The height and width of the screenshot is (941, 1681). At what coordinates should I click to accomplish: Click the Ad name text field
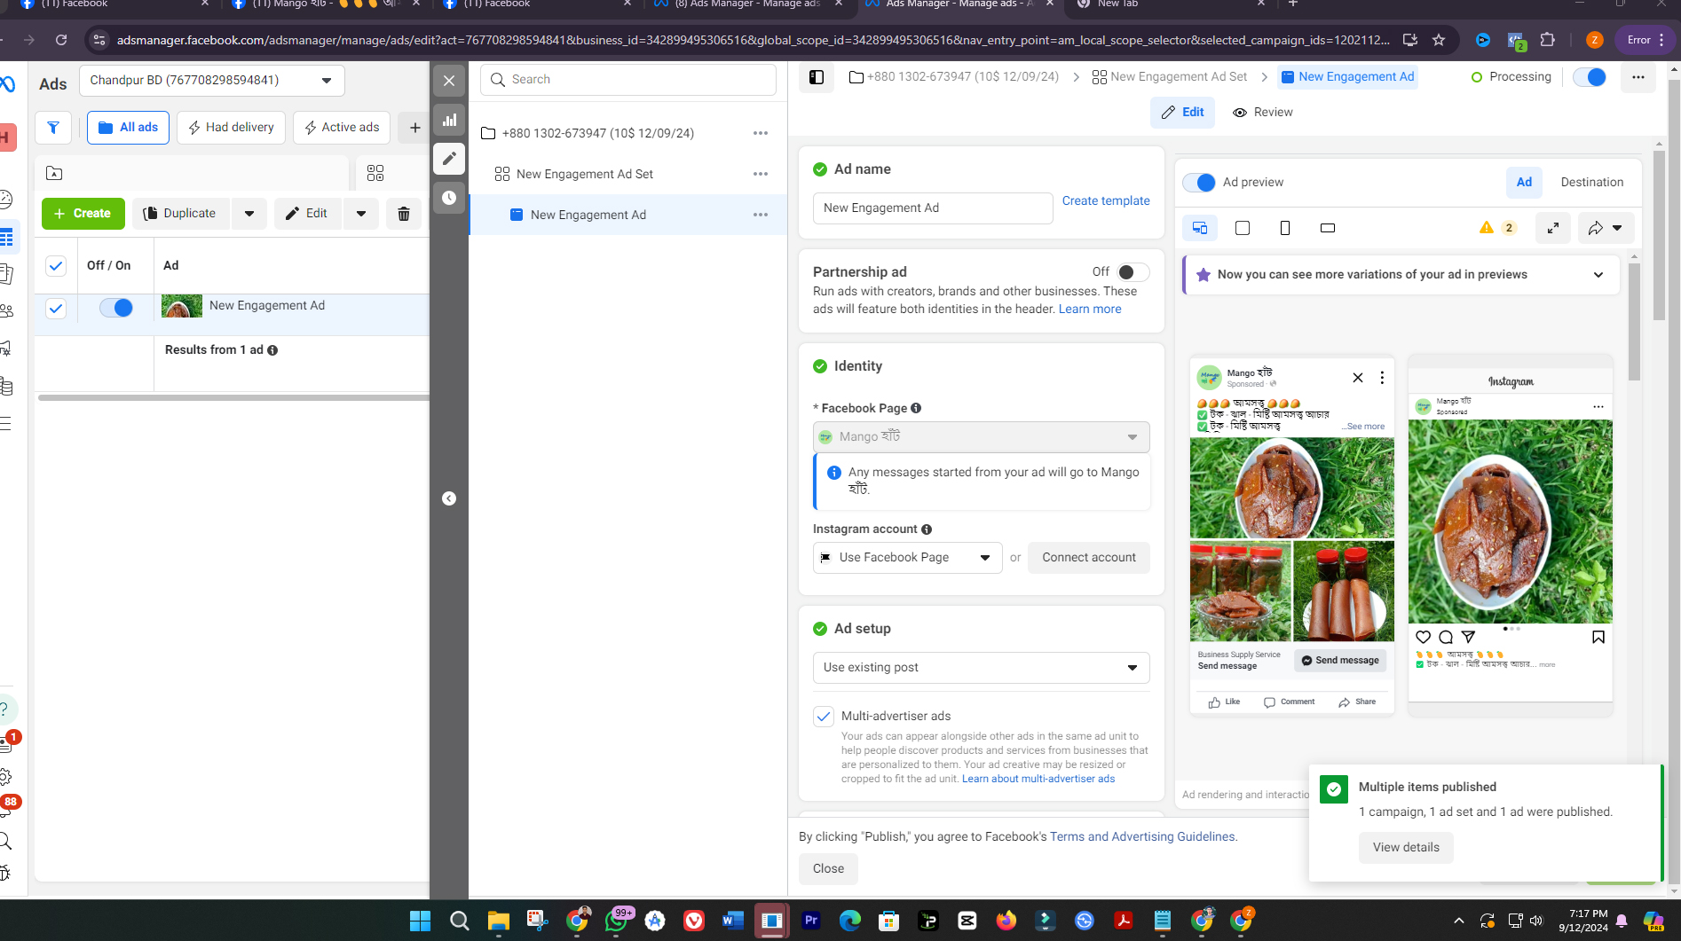(x=933, y=208)
